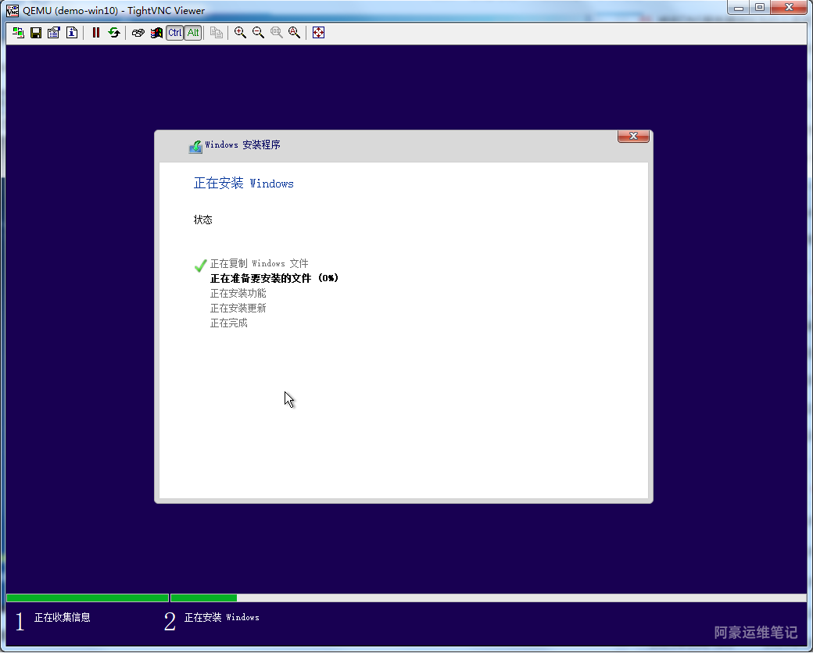Click the 状态 label
The width and height of the screenshot is (813, 653).
click(202, 219)
